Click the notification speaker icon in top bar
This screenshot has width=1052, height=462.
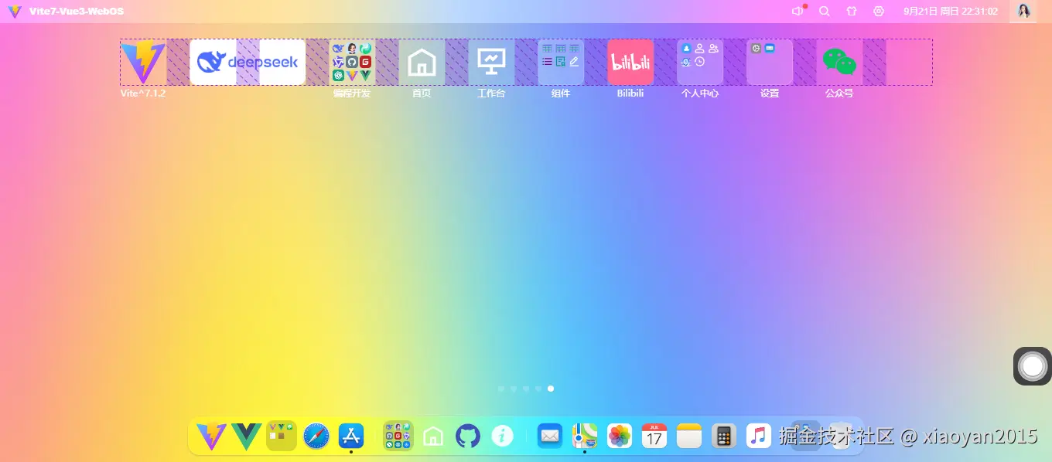click(x=798, y=12)
